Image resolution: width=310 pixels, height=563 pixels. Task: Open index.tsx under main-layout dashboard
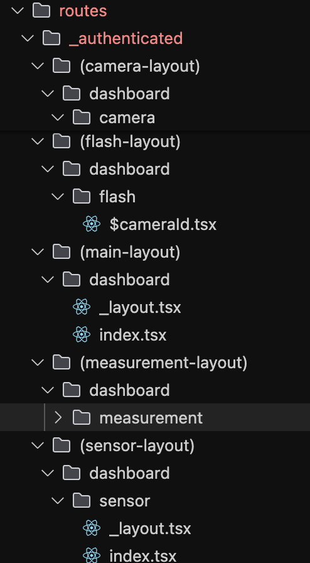pos(133,335)
